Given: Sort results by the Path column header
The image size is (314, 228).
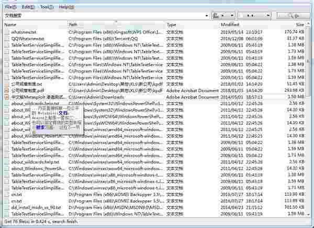Looking at the screenshot, I should 117,25.
